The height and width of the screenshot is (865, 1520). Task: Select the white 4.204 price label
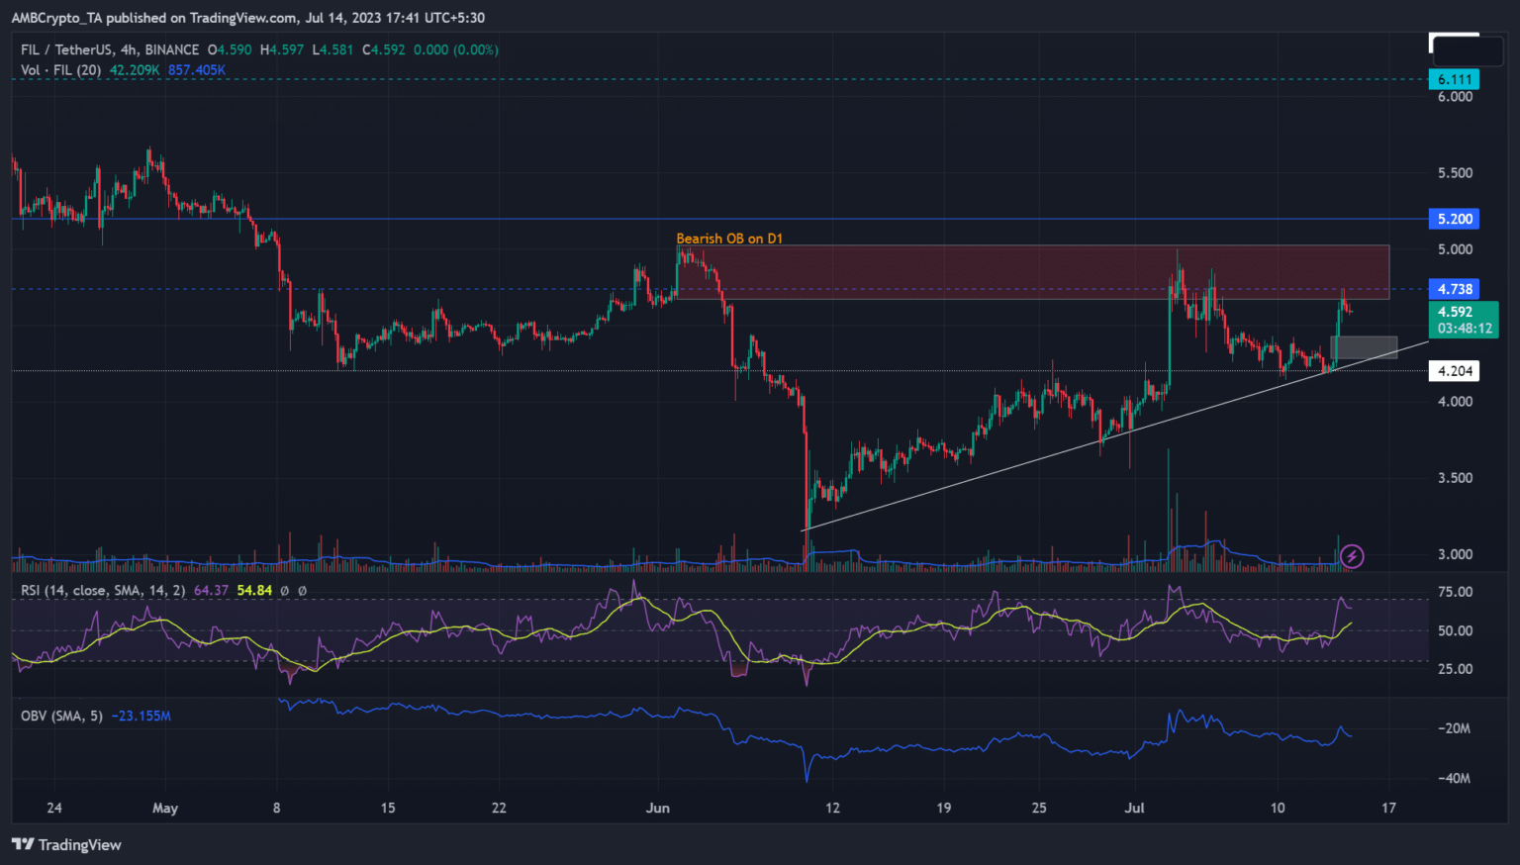[x=1454, y=371]
